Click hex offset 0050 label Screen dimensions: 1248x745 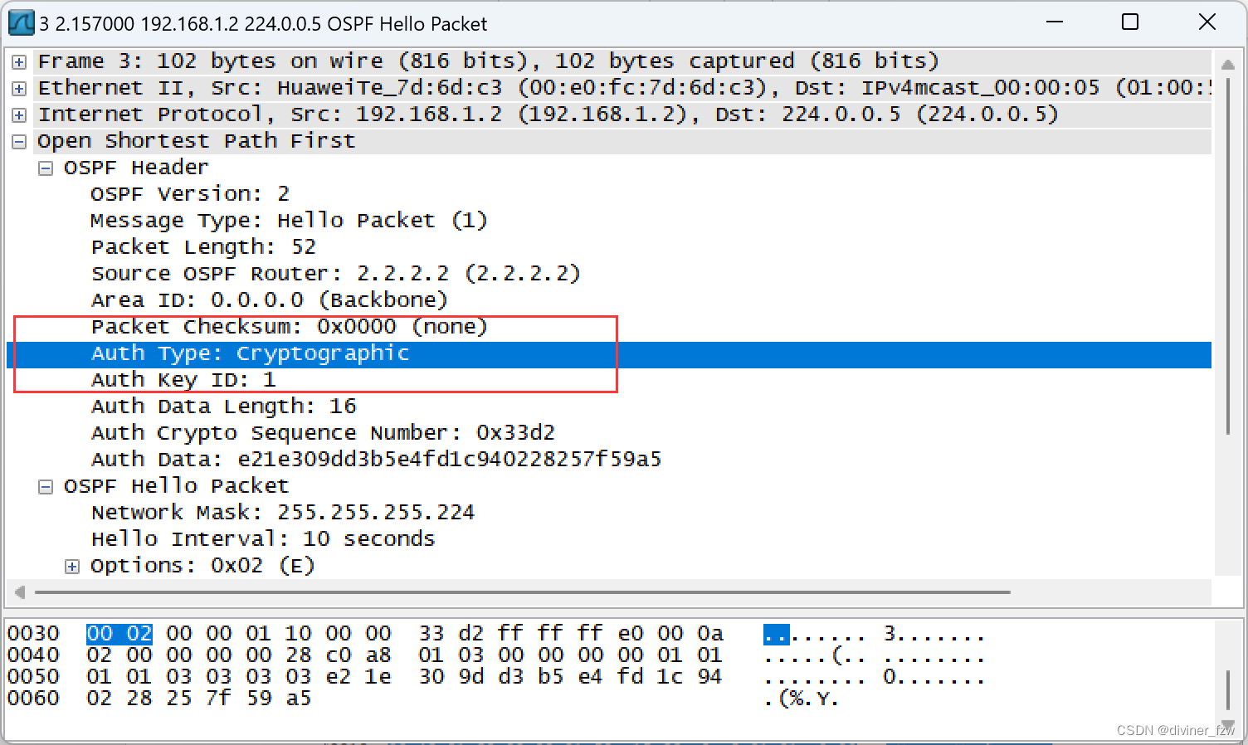[33, 677]
